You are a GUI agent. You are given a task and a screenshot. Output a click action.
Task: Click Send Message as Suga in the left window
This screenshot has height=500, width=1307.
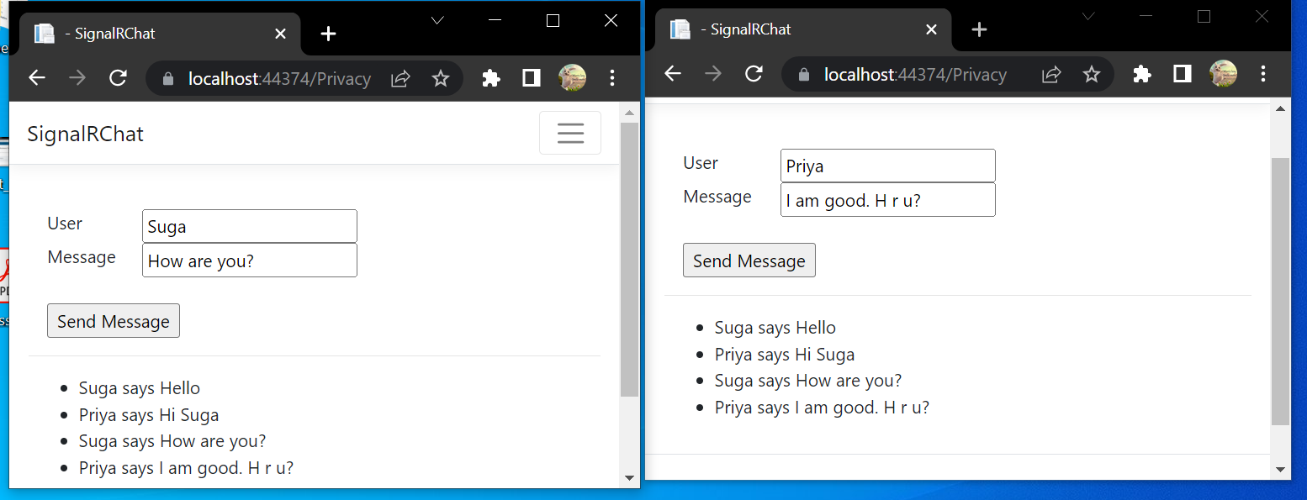(113, 320)
